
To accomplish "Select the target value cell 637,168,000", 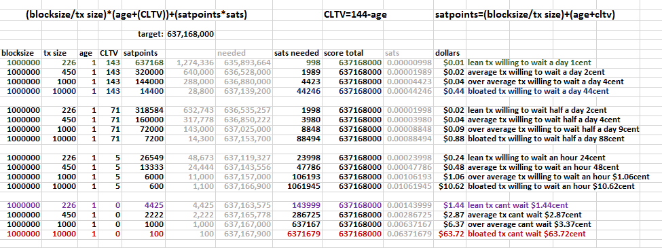I will [x=191, y=34].
